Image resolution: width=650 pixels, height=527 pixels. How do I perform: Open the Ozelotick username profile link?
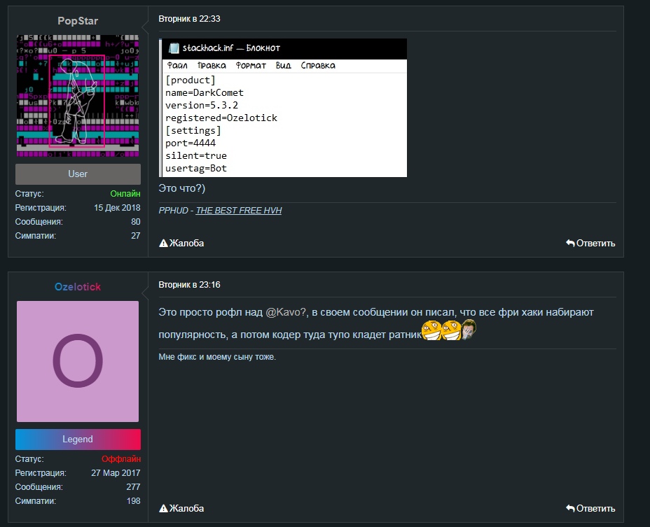pos(78,287)
